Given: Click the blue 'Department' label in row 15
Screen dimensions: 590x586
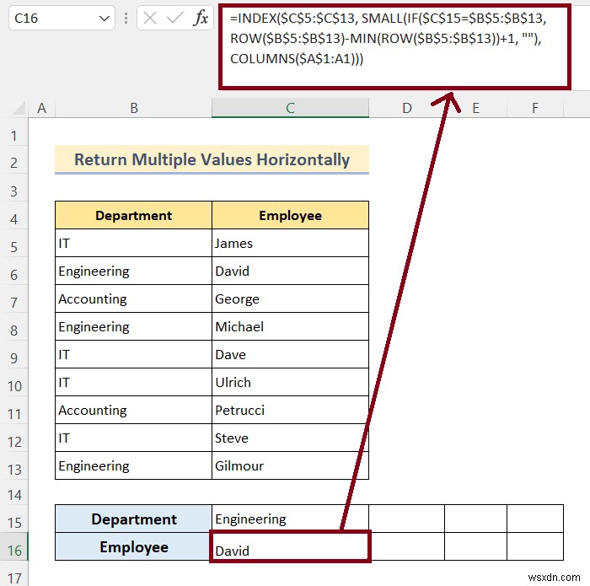Looking at the screenshot, I should (x=133, y=519).
